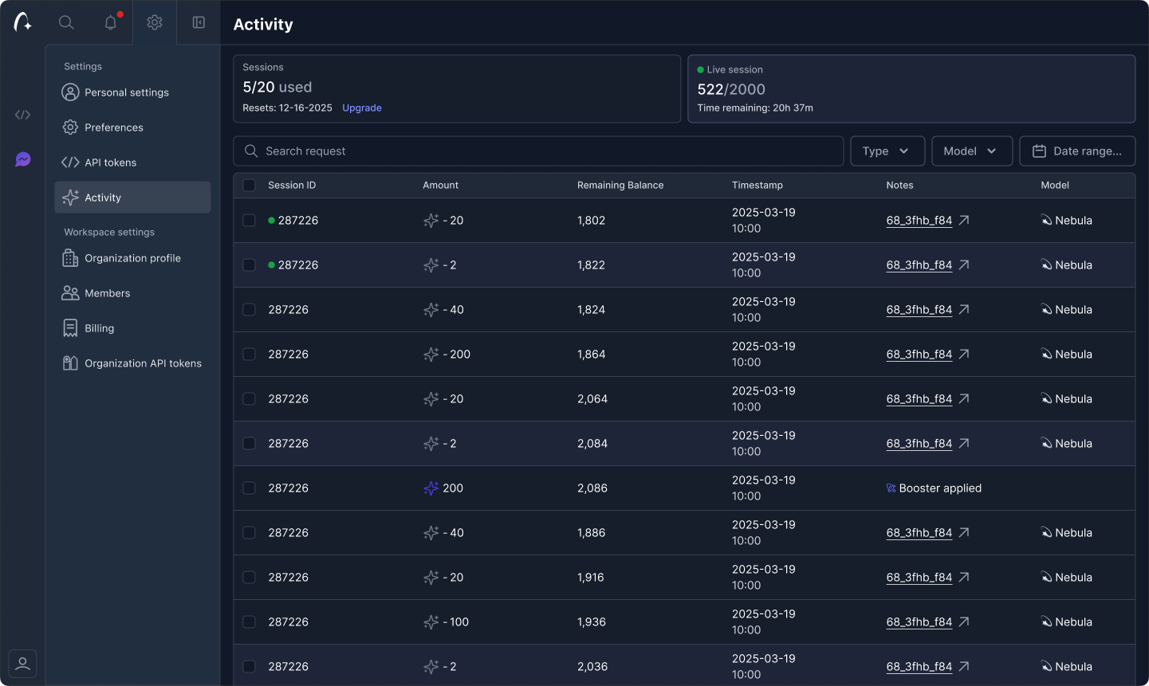The width and height of the screenshot is (1149, 686).
Task: Click the search magnifier icon
Action: [66, 22]
